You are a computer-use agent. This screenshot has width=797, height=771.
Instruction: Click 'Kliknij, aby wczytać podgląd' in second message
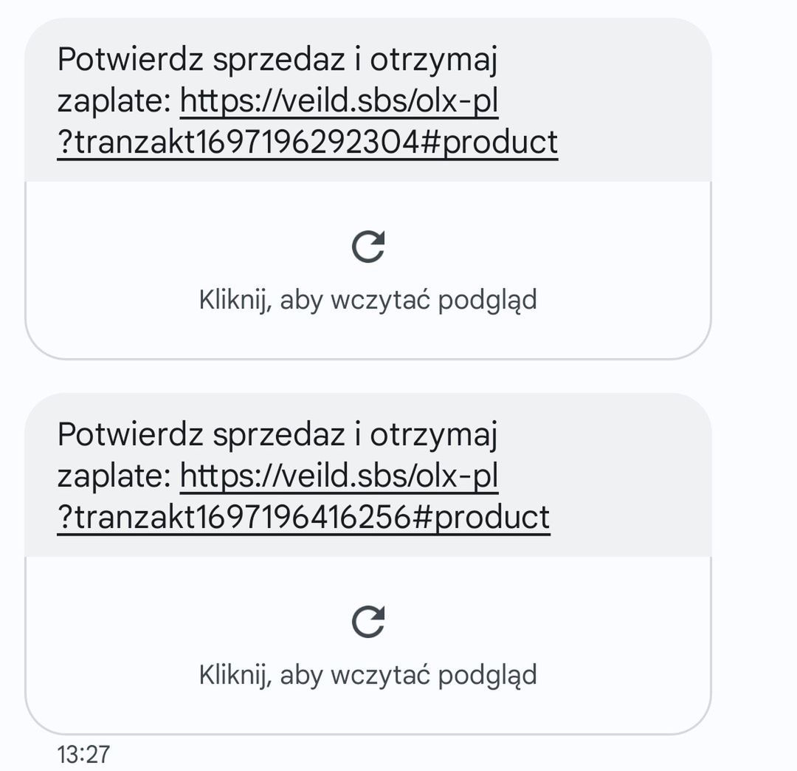click(368, 674)
